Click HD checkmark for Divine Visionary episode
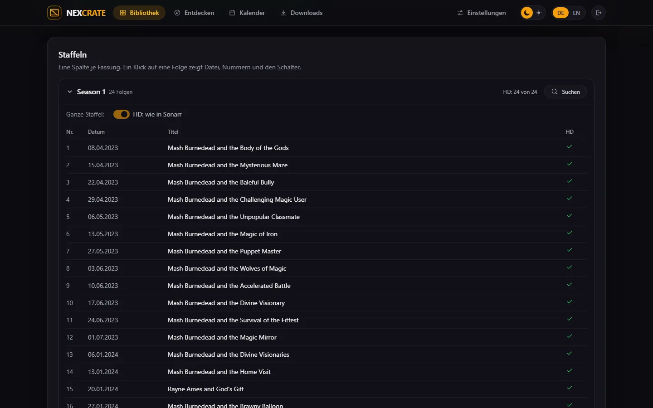 tap(570, 302)
